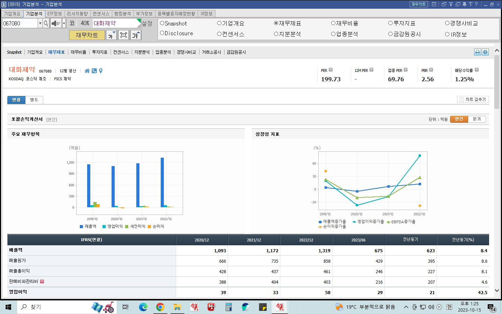Switch to the ETF정보 tab
This screenshot has width=502, height=314.
tap(55, 14)
